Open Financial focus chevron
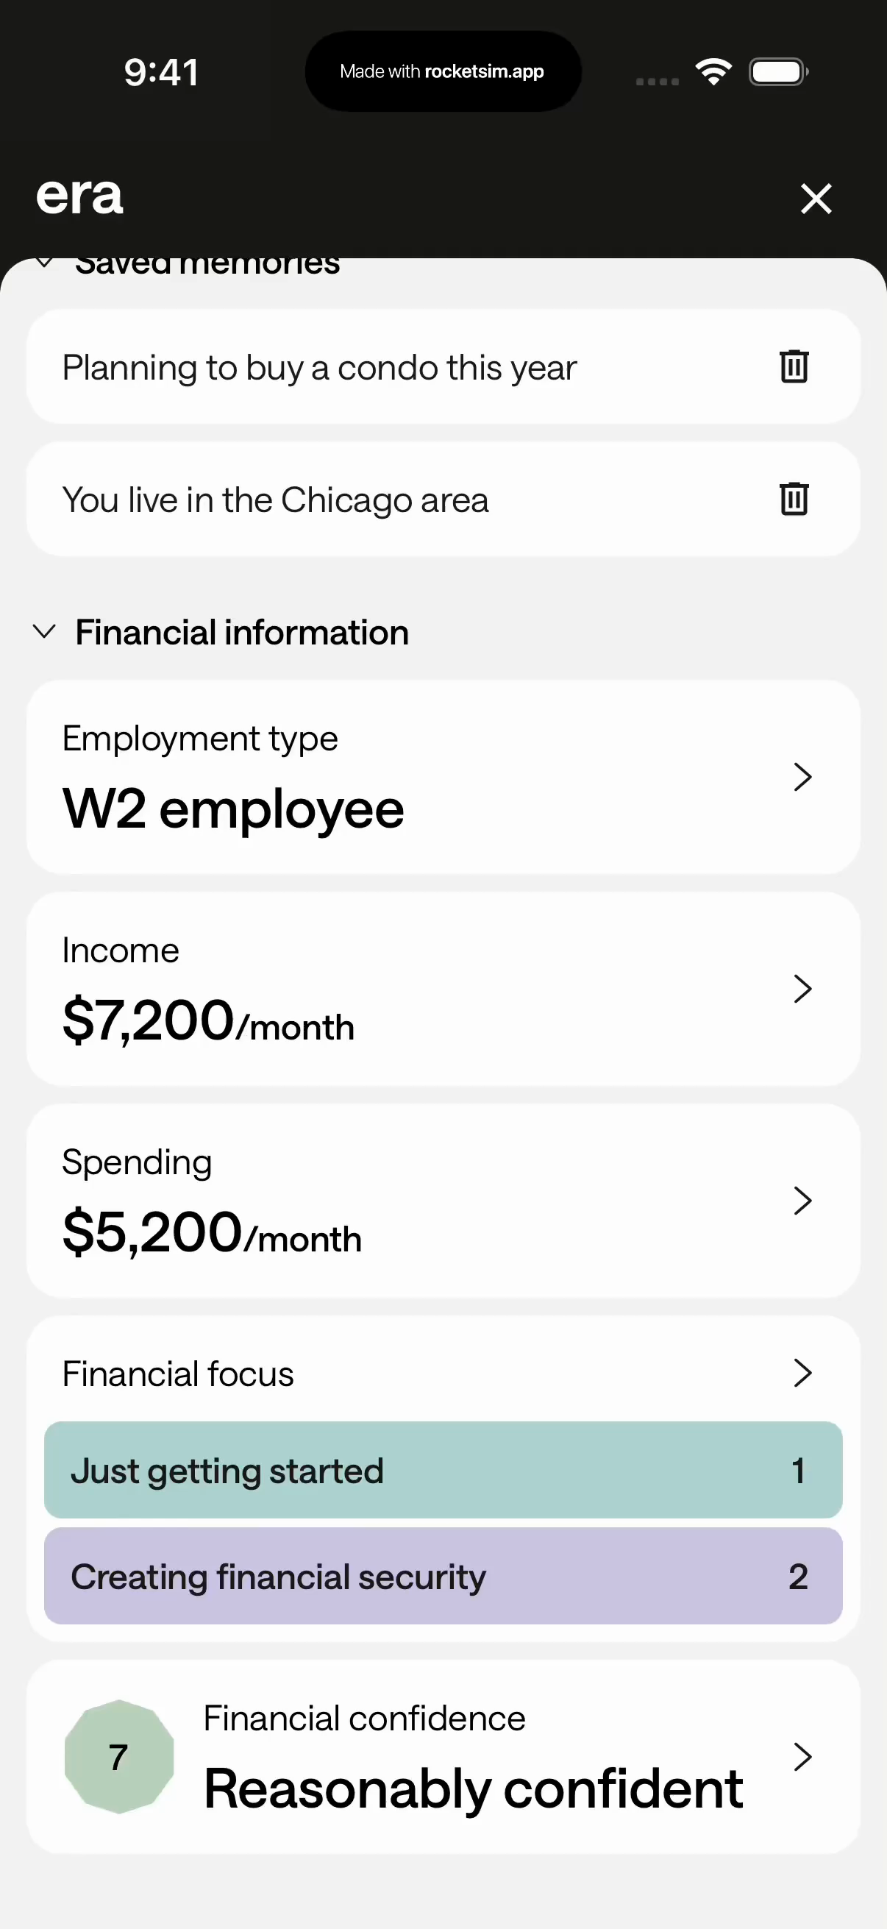 [802, 1373]
